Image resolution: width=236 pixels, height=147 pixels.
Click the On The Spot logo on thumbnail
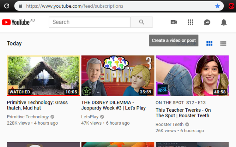pos(162,89)
